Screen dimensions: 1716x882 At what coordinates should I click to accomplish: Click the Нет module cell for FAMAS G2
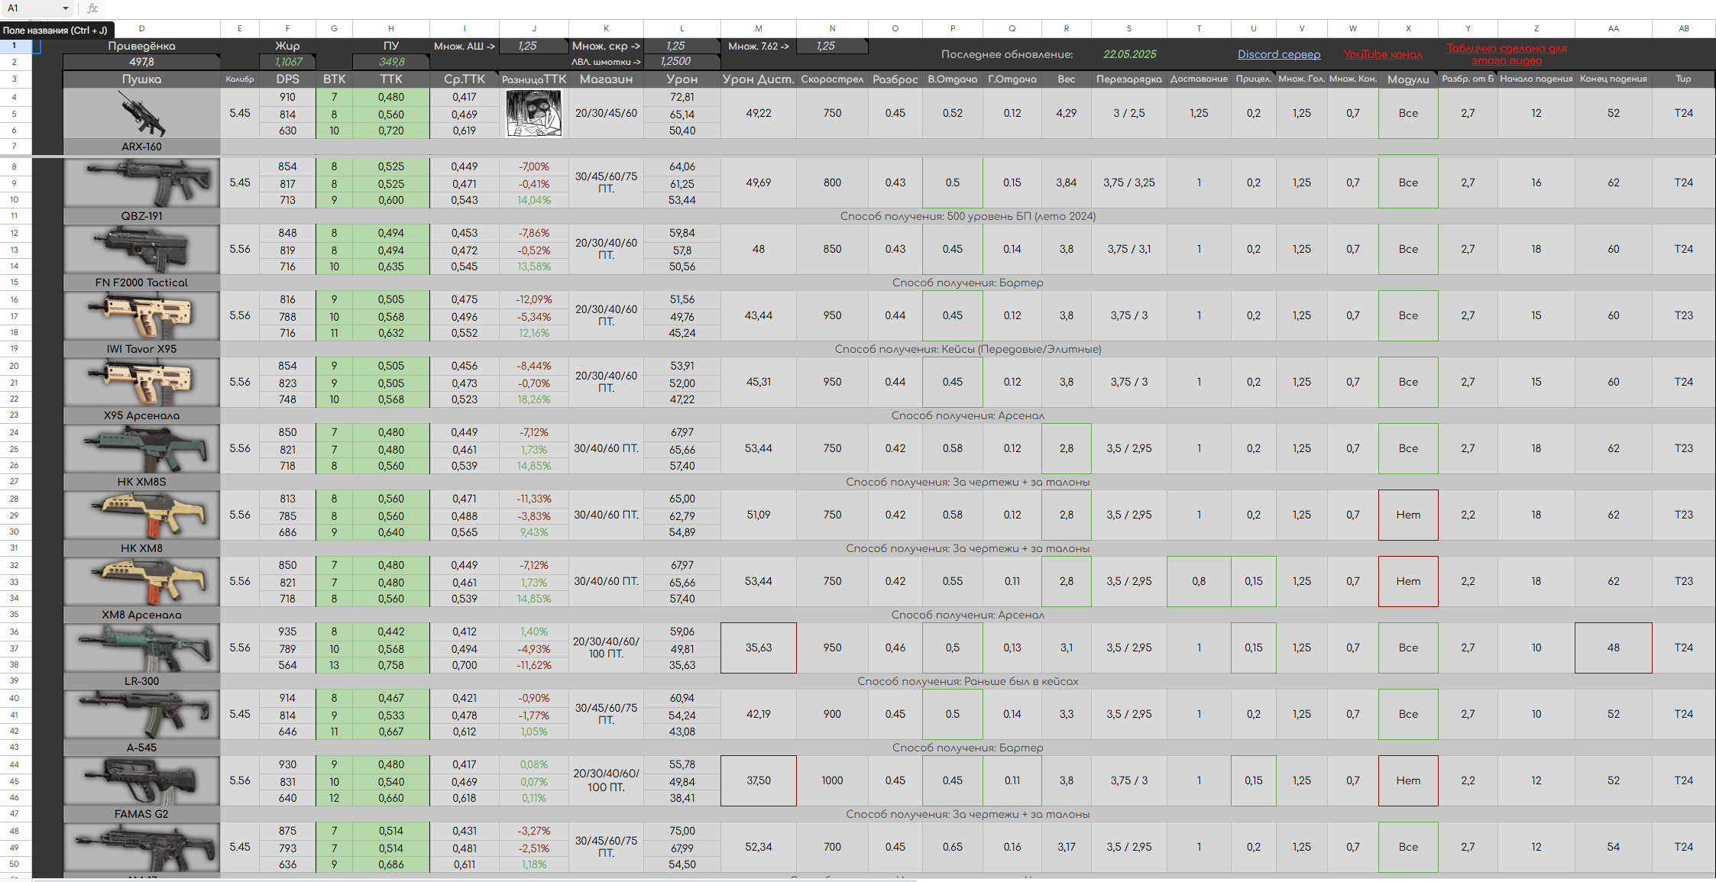[1408, 780]
